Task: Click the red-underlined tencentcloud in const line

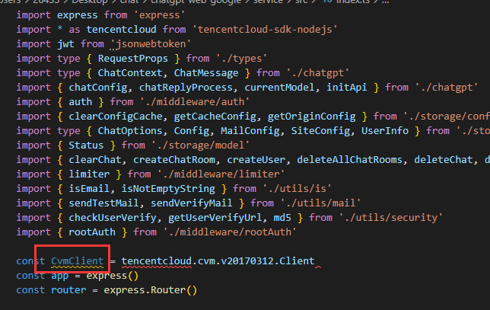Action: tap(156, 261)
